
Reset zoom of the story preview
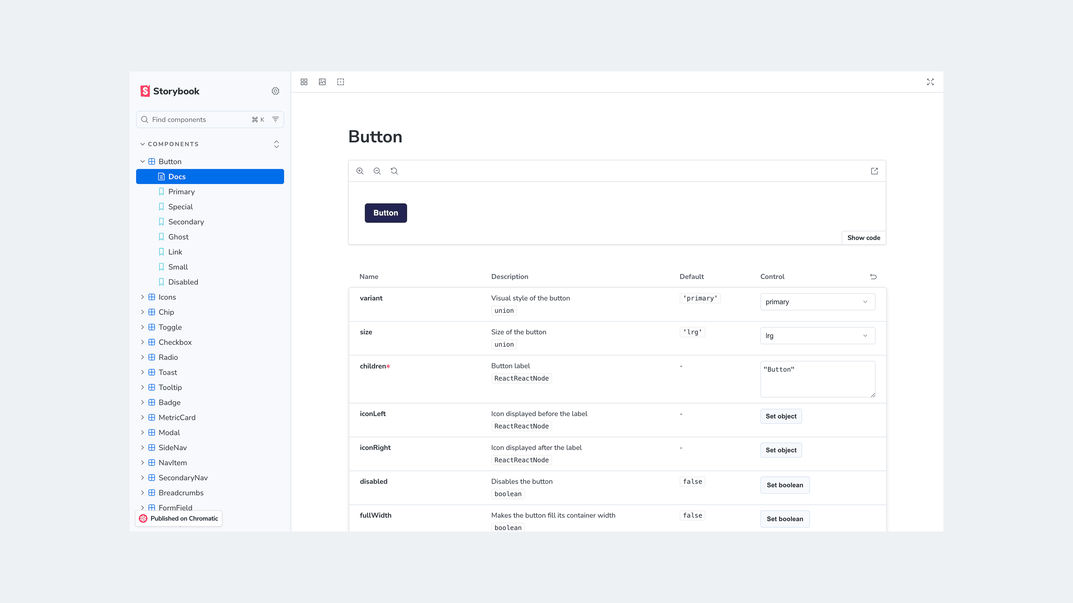[394, 171]
